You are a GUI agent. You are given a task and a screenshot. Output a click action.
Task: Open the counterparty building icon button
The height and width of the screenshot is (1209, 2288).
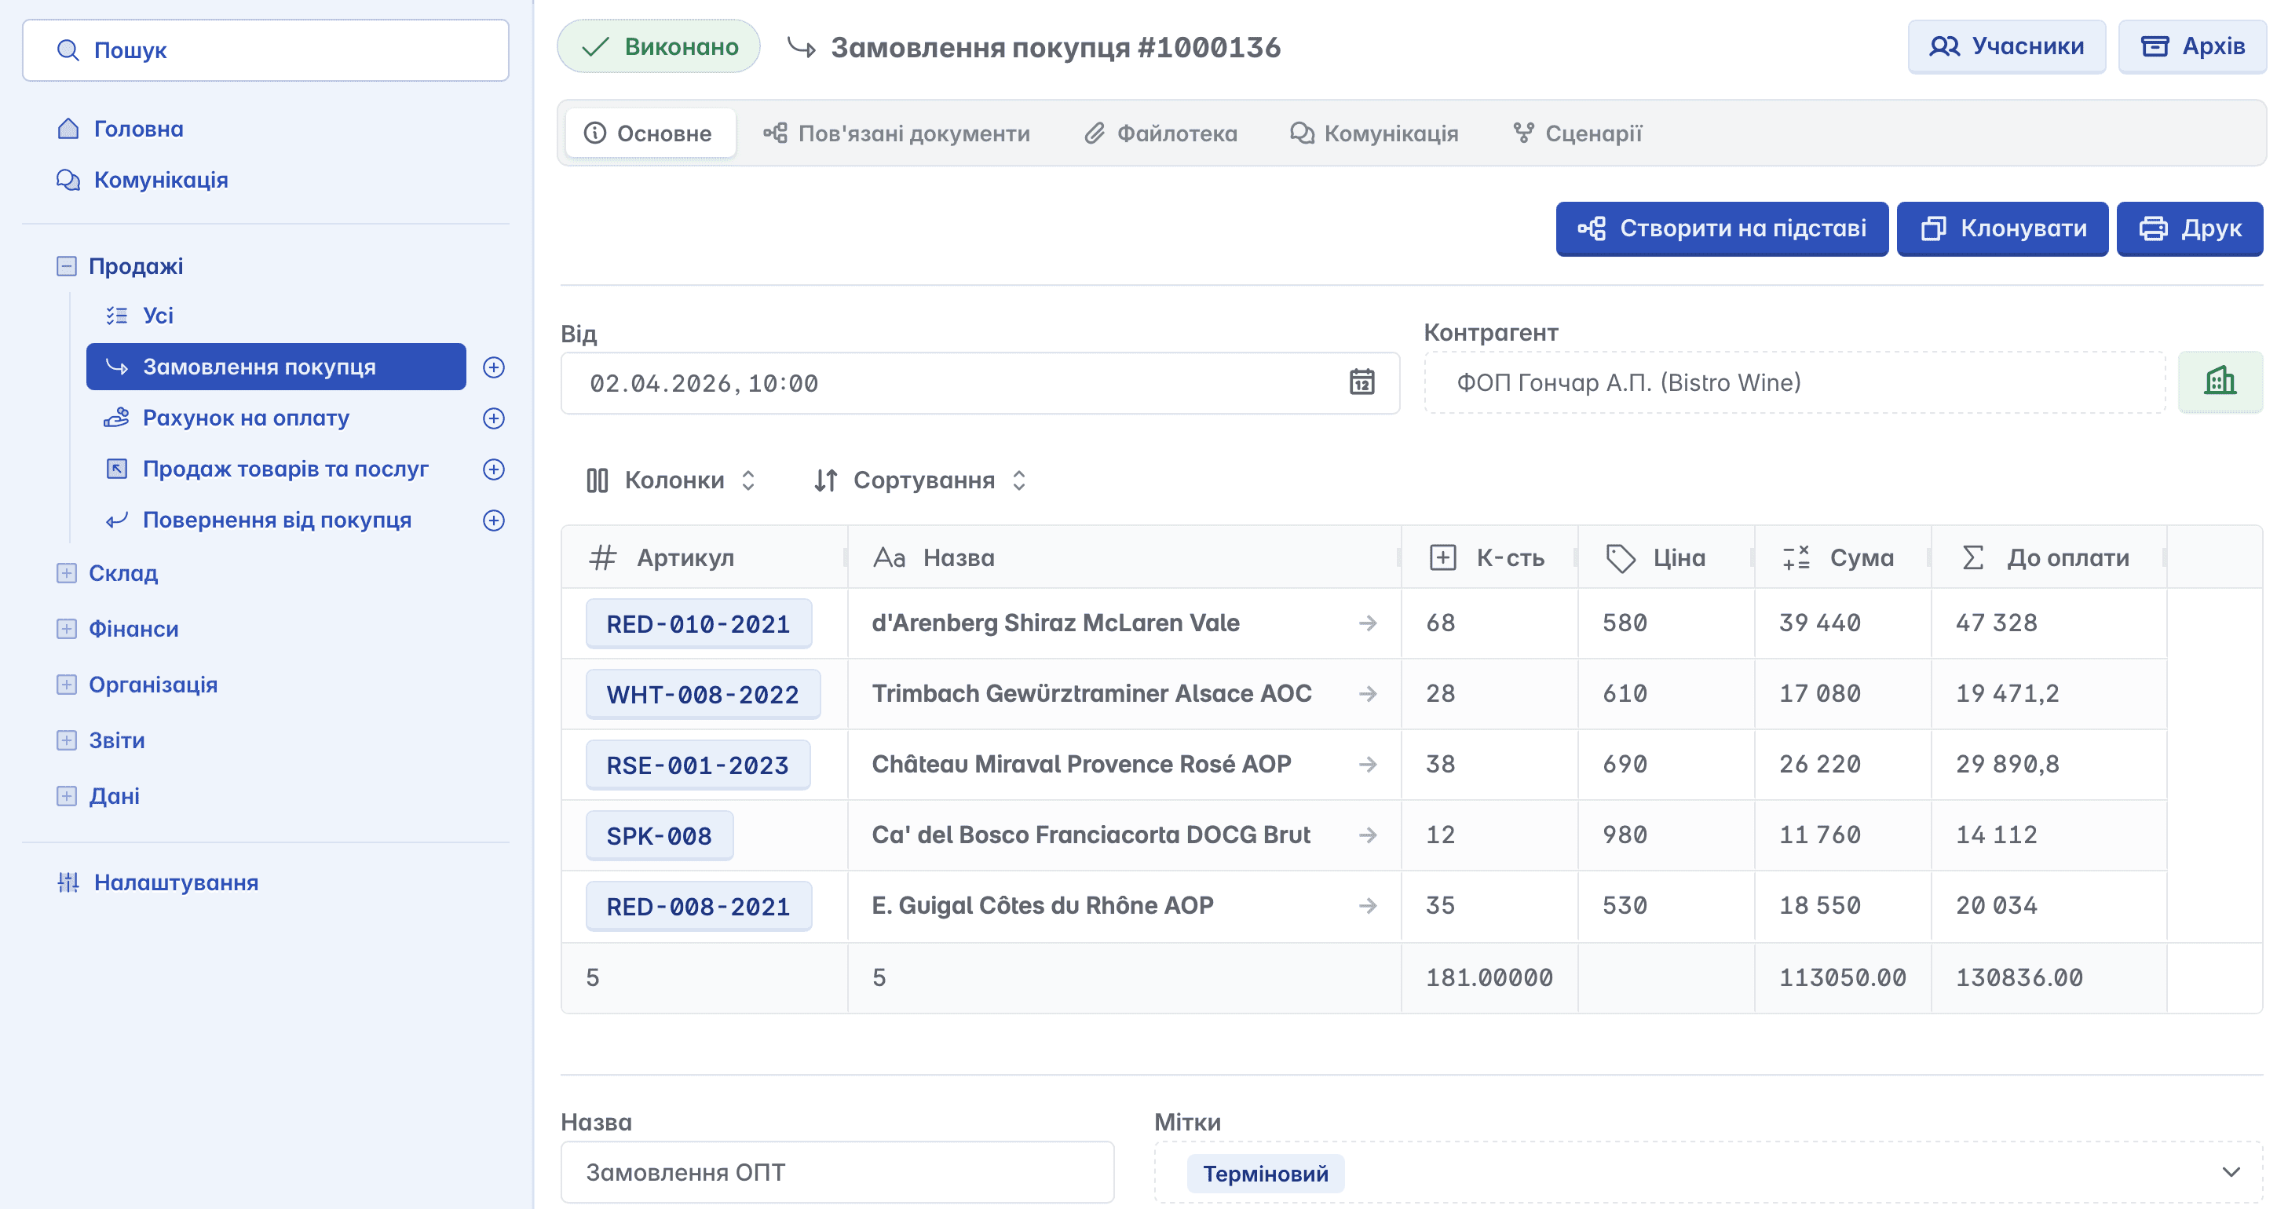click(2219, 382)
